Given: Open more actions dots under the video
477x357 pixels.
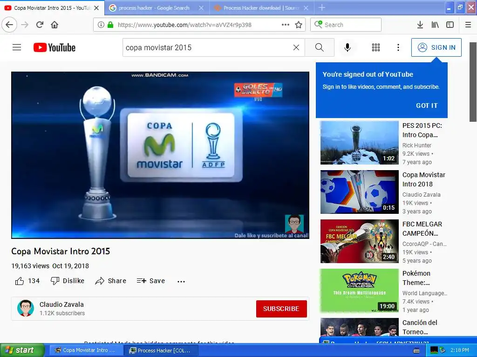Looking at the screenshot, I should 181,281.
